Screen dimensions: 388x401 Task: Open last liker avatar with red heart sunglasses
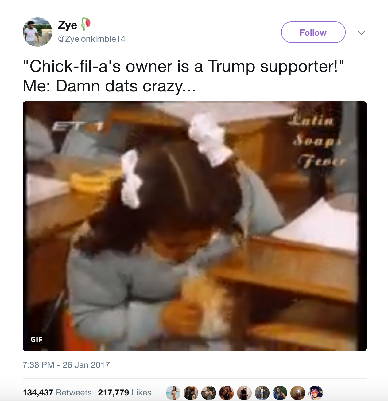[316, 393]
